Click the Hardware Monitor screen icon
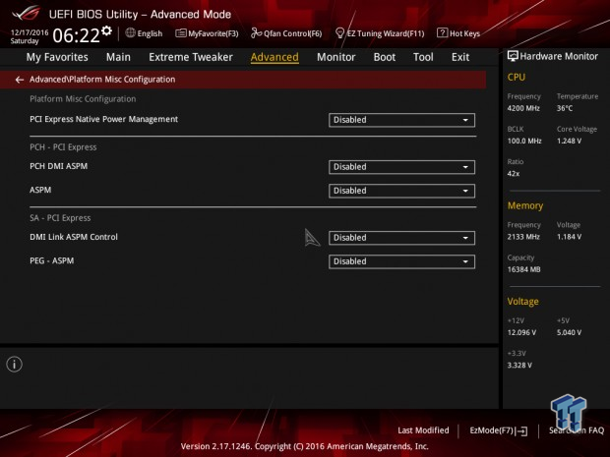 pyautogui.click(x=513, y=56)
